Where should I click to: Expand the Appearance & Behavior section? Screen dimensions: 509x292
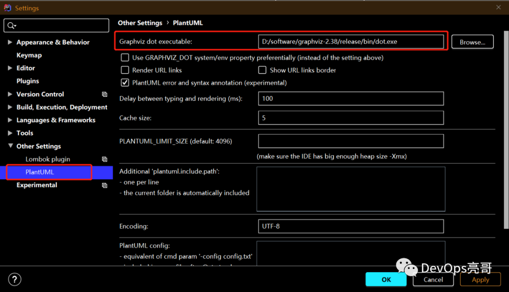pyautogui.click(x=10, y=42)
